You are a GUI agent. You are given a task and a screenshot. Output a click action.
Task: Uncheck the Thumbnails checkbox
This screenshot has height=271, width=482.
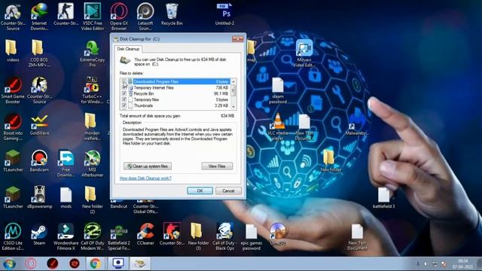[124, 105]
